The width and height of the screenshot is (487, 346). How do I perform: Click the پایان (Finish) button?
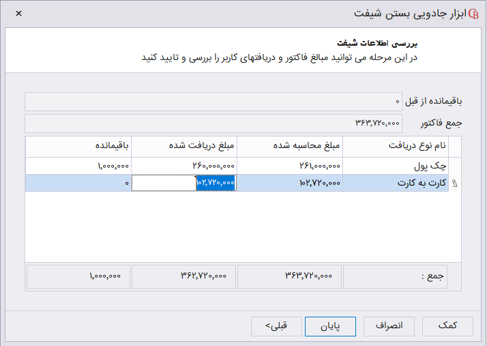(x=330, y=326)
